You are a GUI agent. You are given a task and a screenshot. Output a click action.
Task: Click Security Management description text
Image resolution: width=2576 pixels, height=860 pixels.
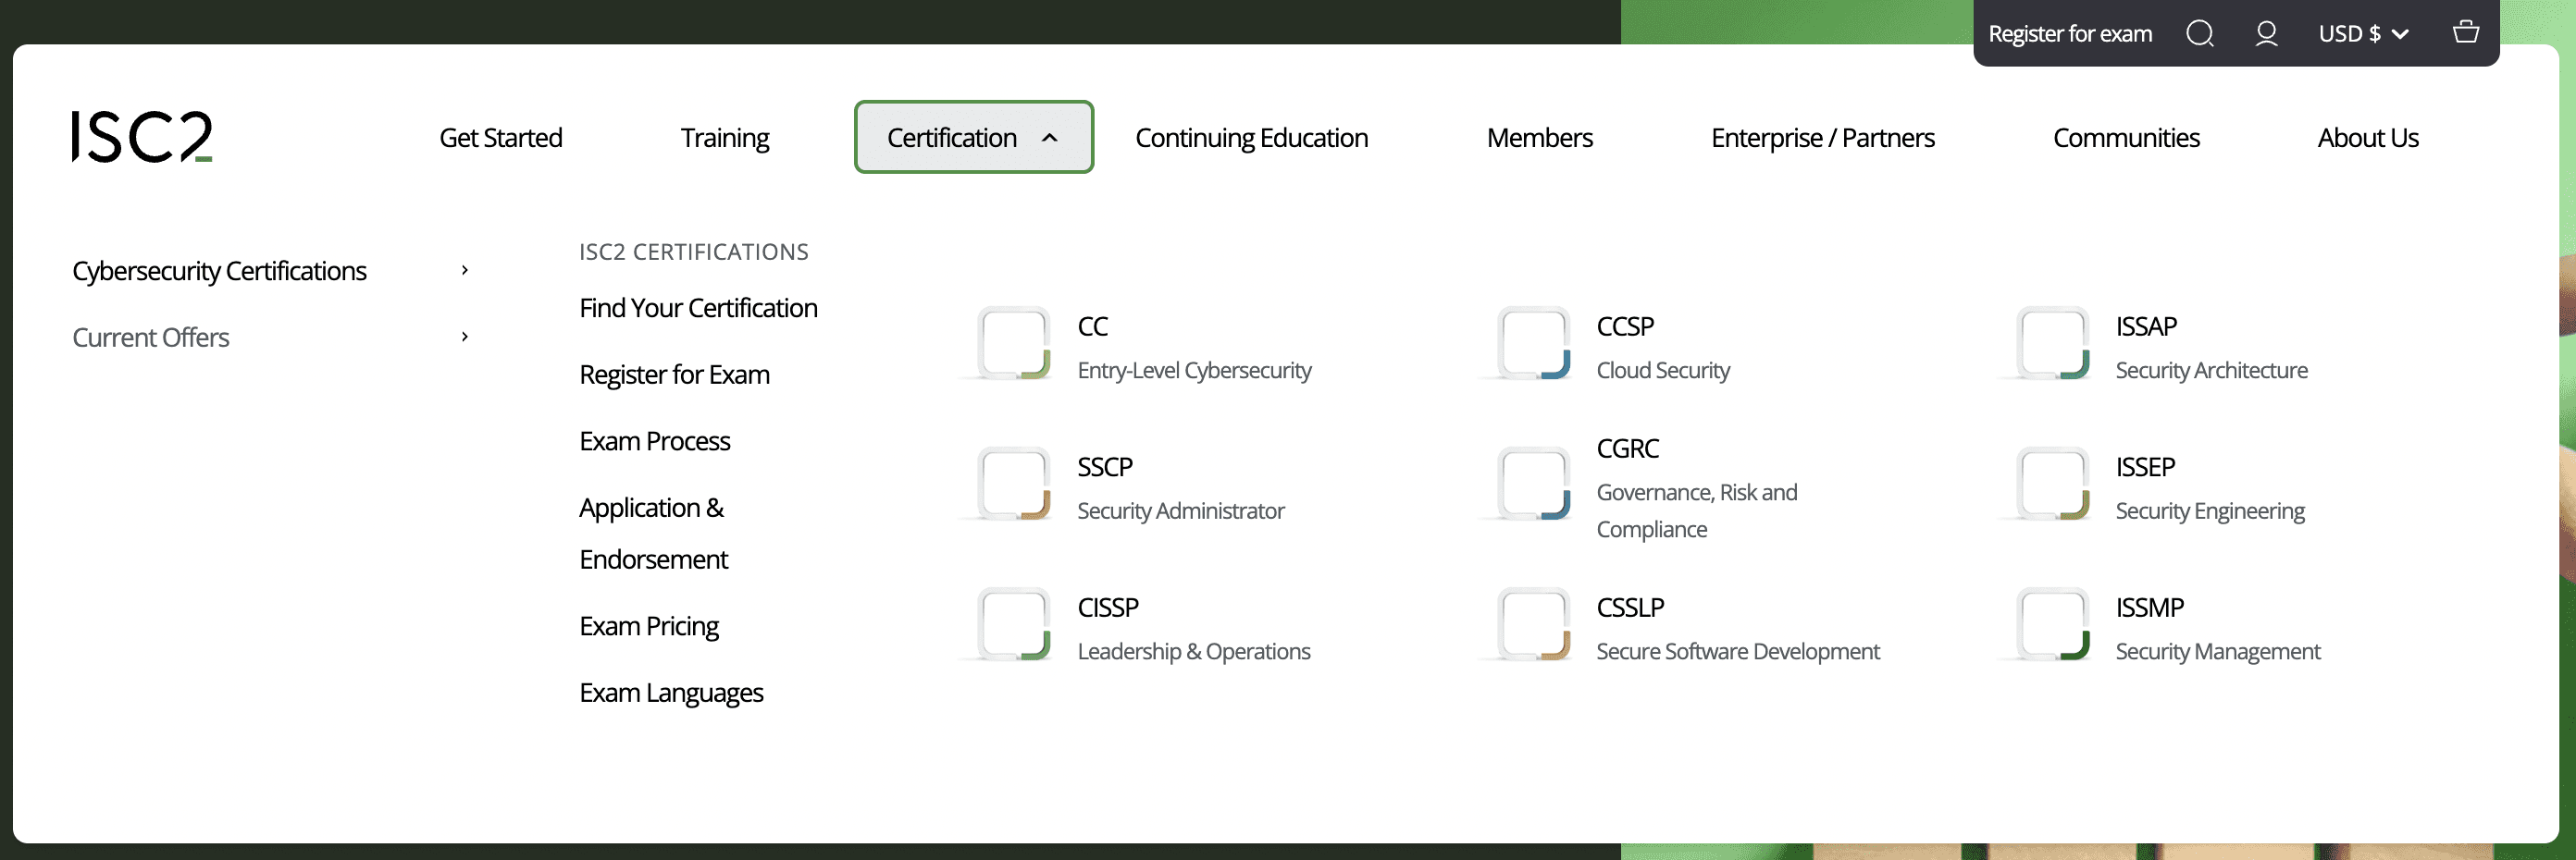pos(2217,652)
